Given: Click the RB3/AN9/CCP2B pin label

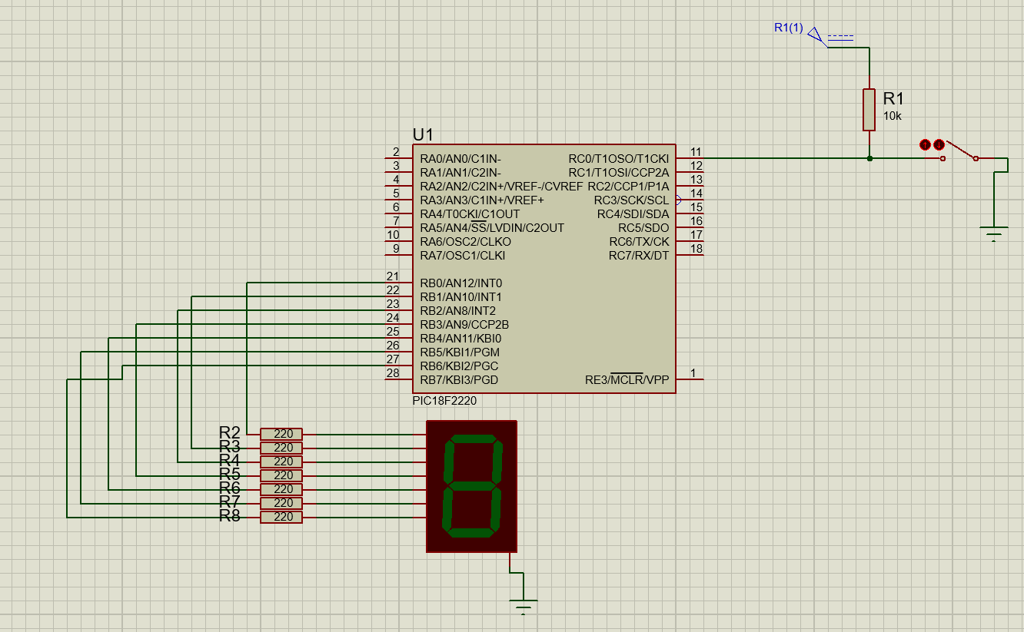Looking at the screenshot, I should click(x=464, y=325).
